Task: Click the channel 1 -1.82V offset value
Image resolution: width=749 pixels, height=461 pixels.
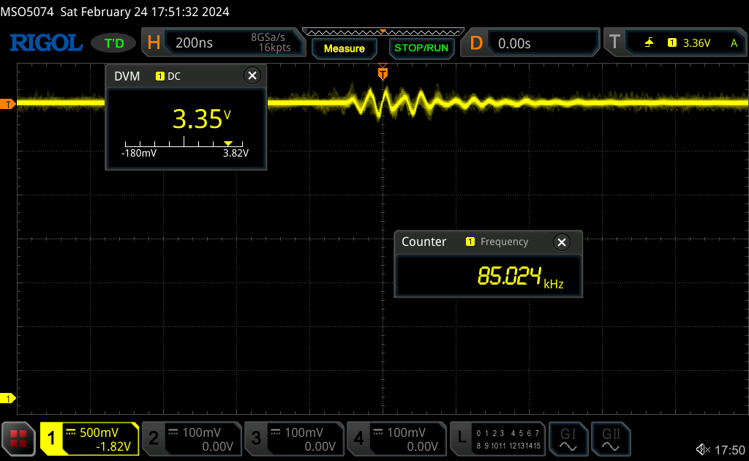Action: (x=113, y=446)
